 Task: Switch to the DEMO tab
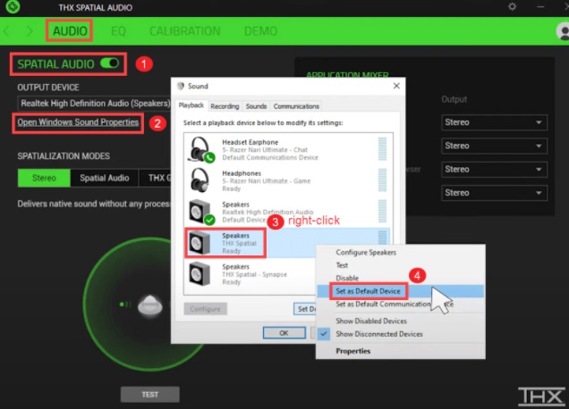pos(260,31)
